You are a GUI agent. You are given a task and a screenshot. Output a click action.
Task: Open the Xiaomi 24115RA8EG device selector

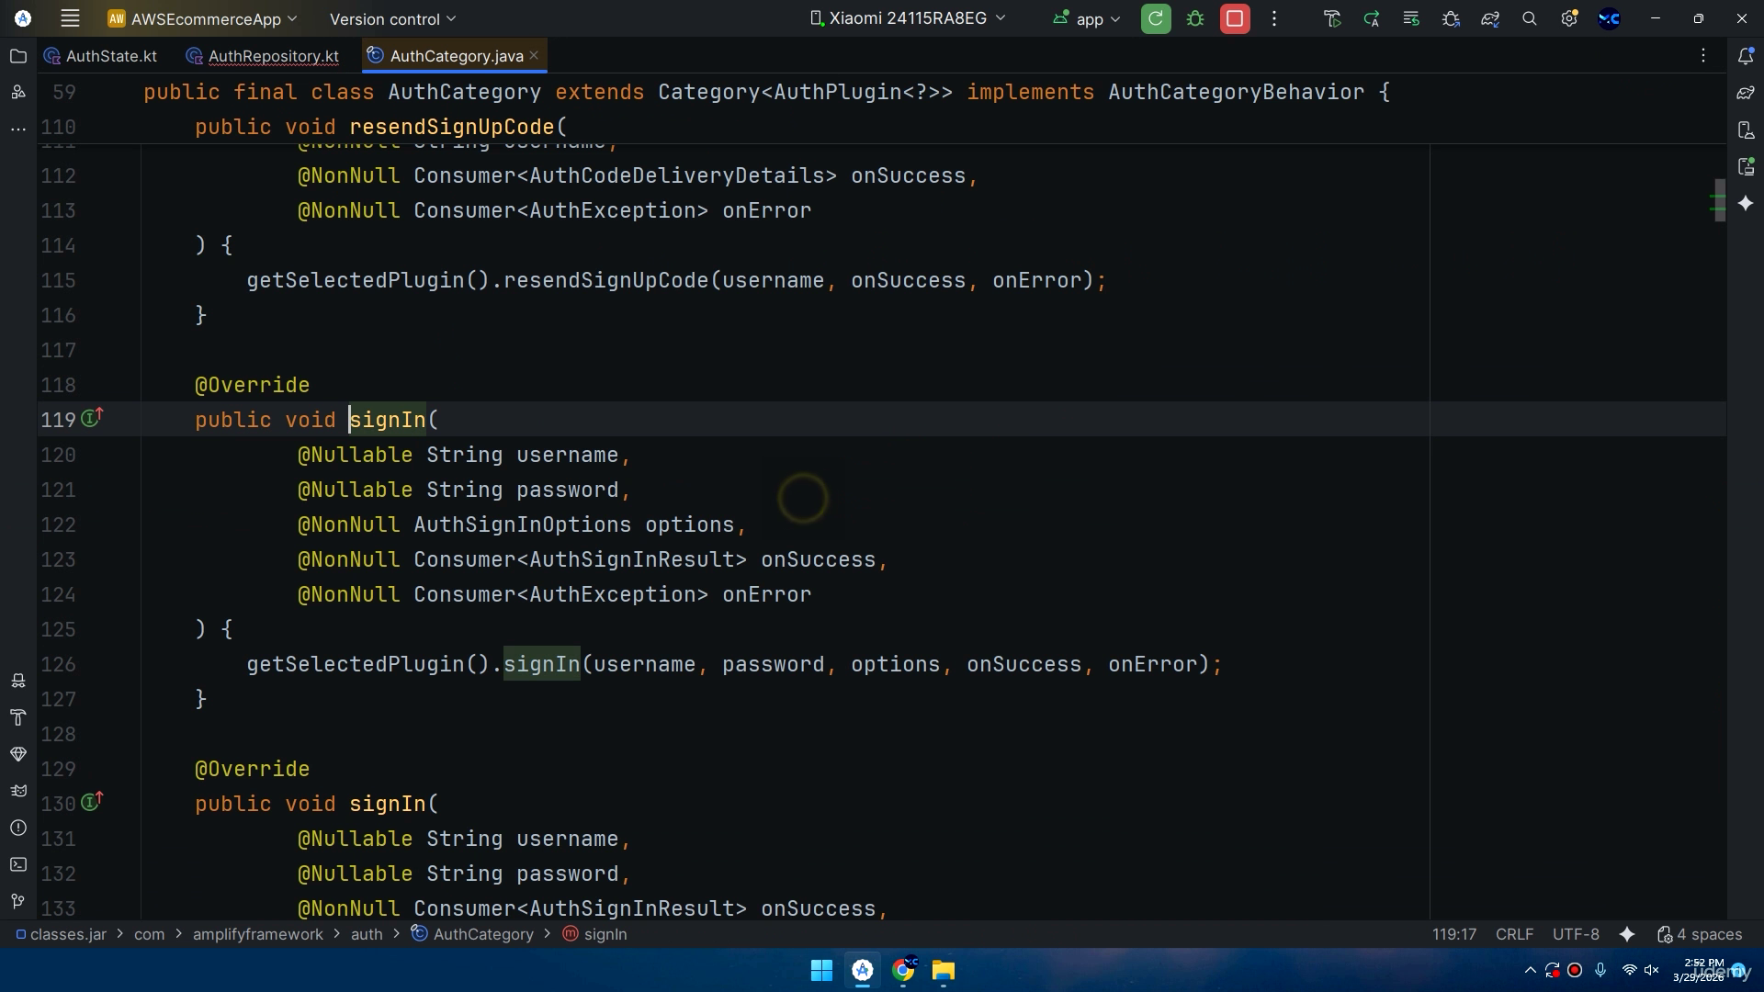coord(907,18)
